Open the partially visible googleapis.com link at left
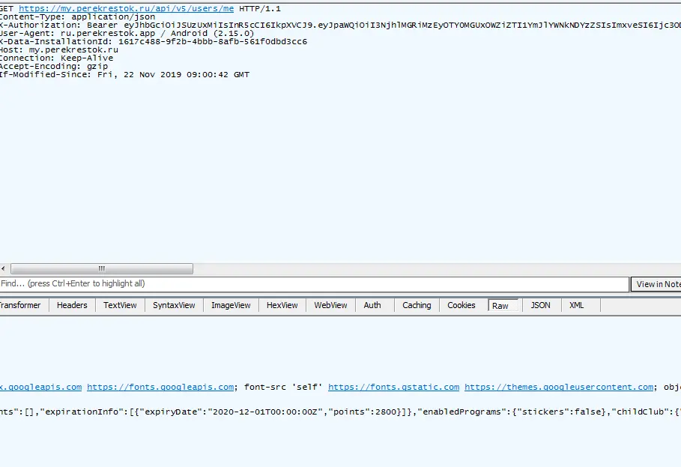This screenshot has height=467, width=681. pos(40,387)
